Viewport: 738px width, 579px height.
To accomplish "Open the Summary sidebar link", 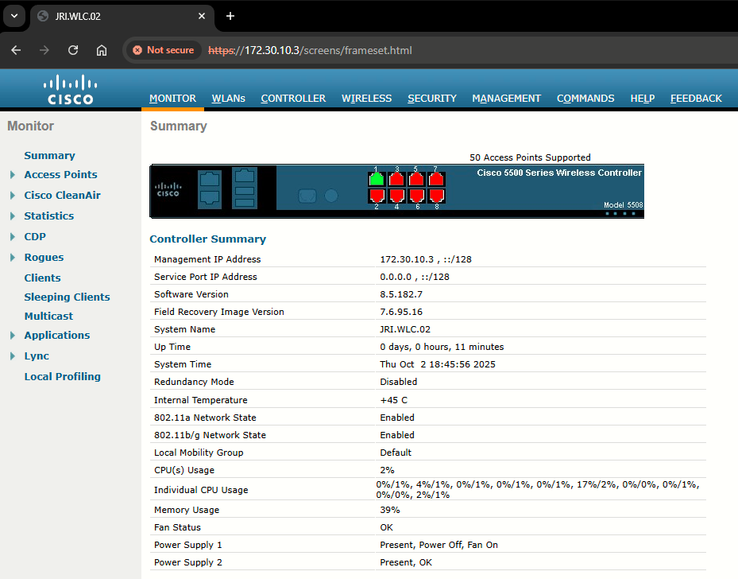I will pos(49,155).
